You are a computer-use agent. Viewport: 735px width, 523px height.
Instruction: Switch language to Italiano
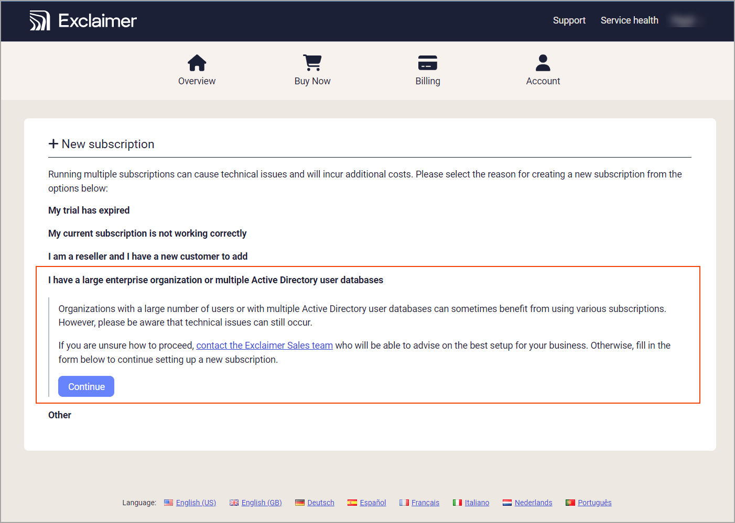pyautogui.click(x=477, y=502)
